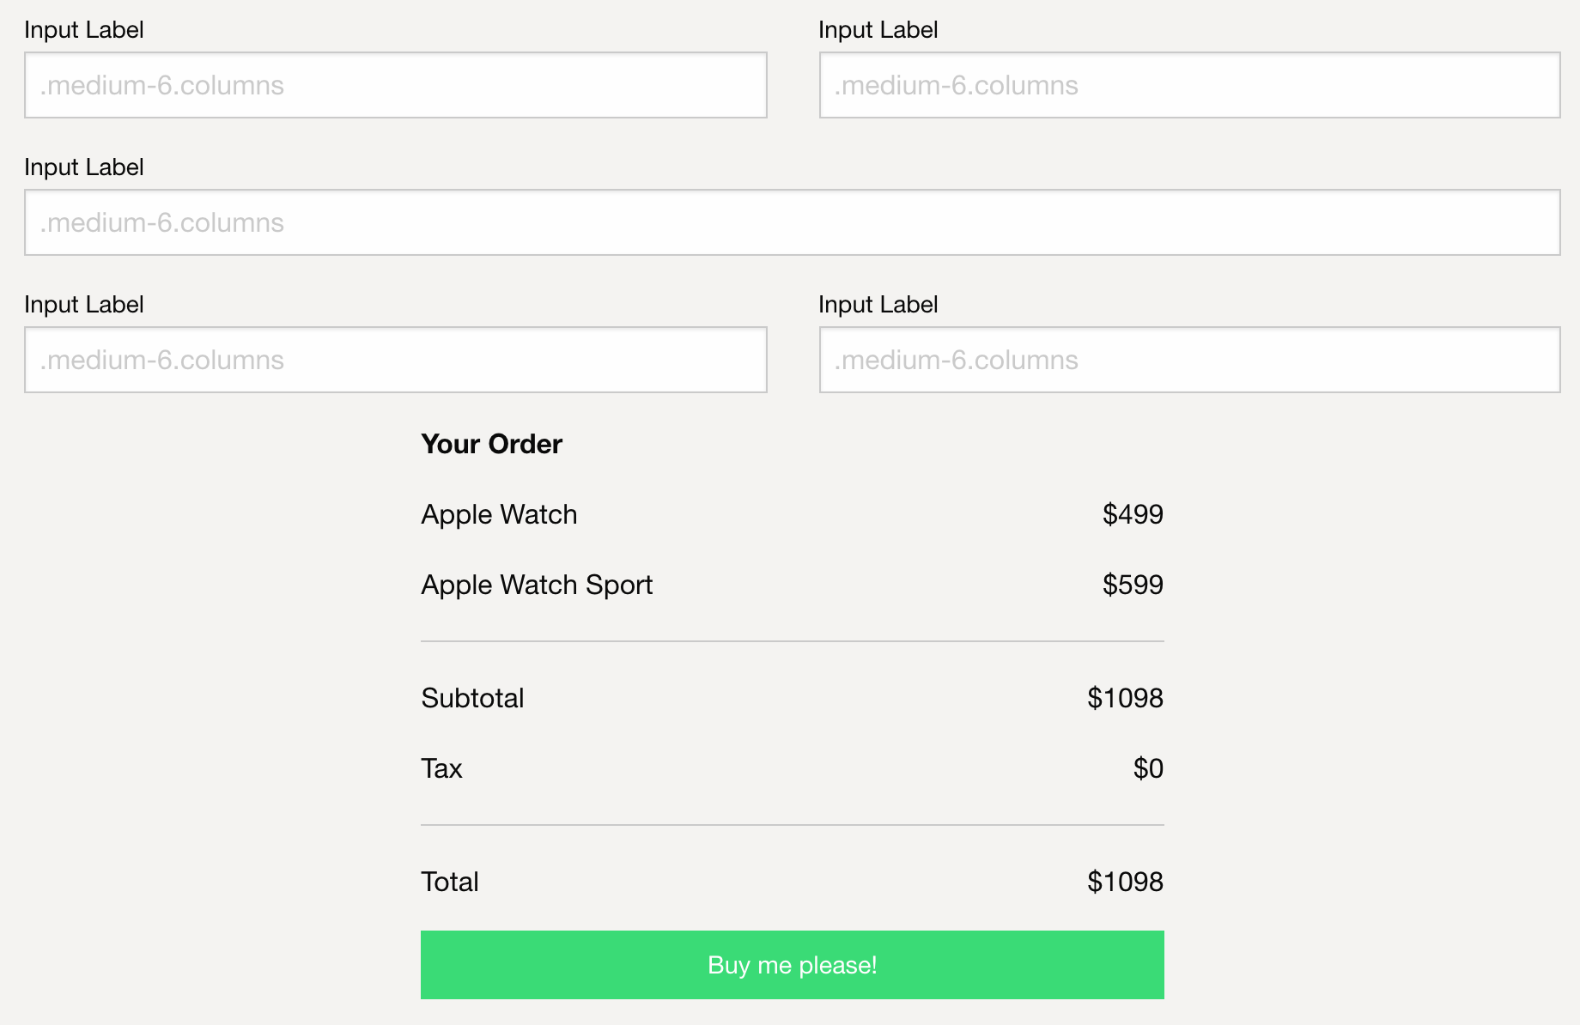Click the $499 price
This screenshot has width=1580, height=1025.
[1133, 514]
